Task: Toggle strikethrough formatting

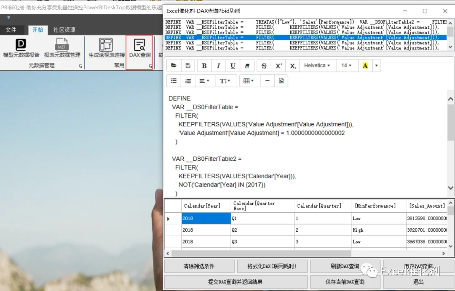Action: tap(264, 66)
